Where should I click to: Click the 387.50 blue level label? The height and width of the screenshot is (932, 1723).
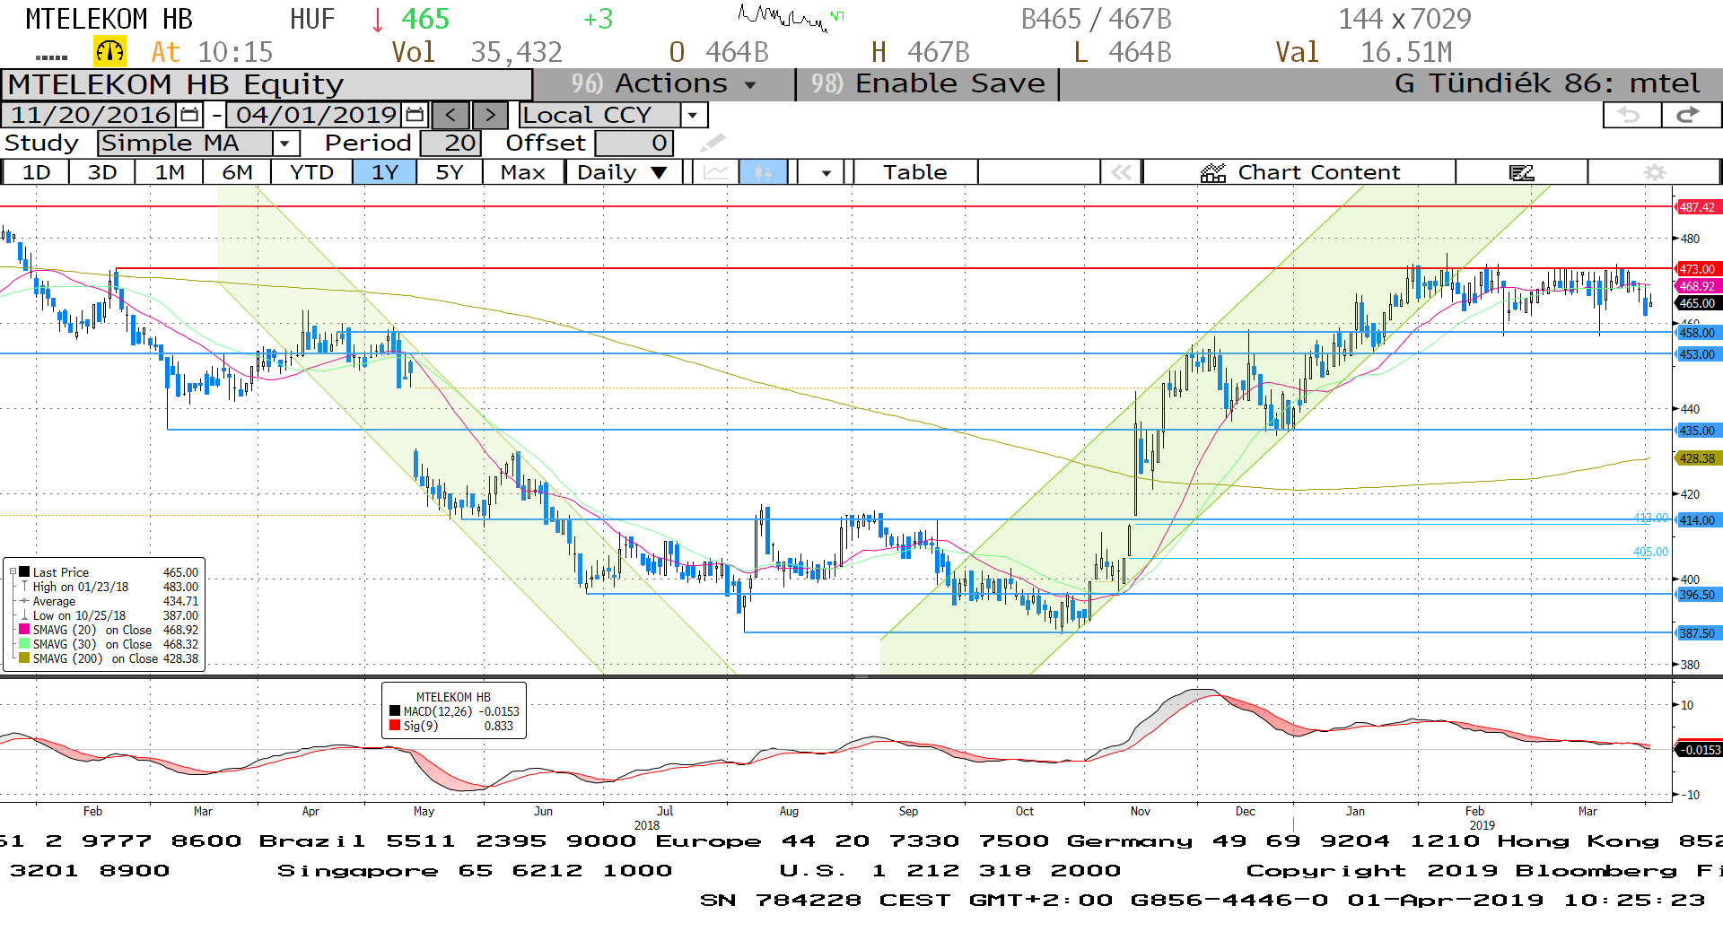point(1697,633)
